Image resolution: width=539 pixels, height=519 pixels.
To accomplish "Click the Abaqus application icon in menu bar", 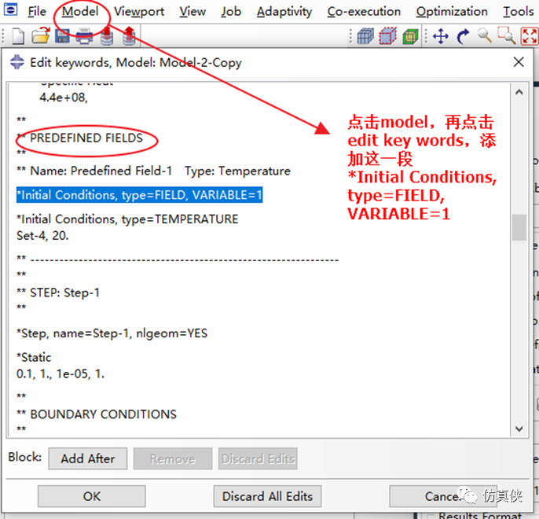I will tap(10, 9).
